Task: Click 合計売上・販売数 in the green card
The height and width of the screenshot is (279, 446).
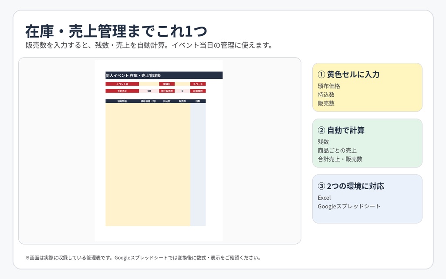Action: click(x=340, y=159)
